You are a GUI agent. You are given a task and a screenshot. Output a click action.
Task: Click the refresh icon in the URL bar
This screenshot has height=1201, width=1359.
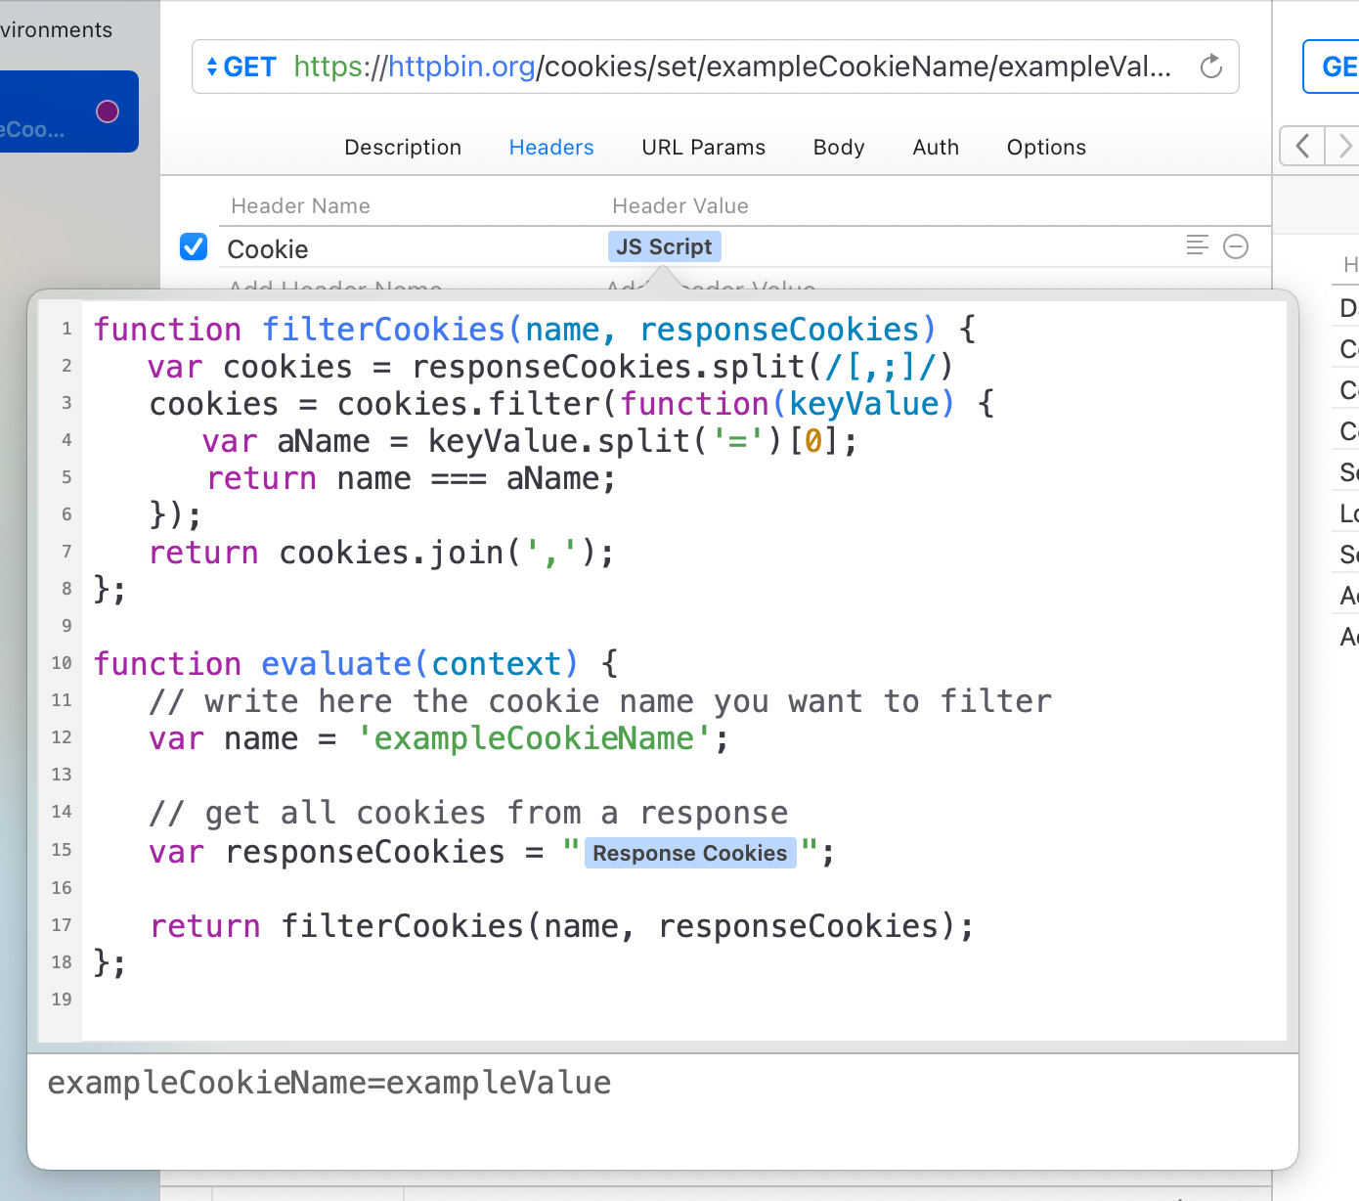pos(1210,67)
